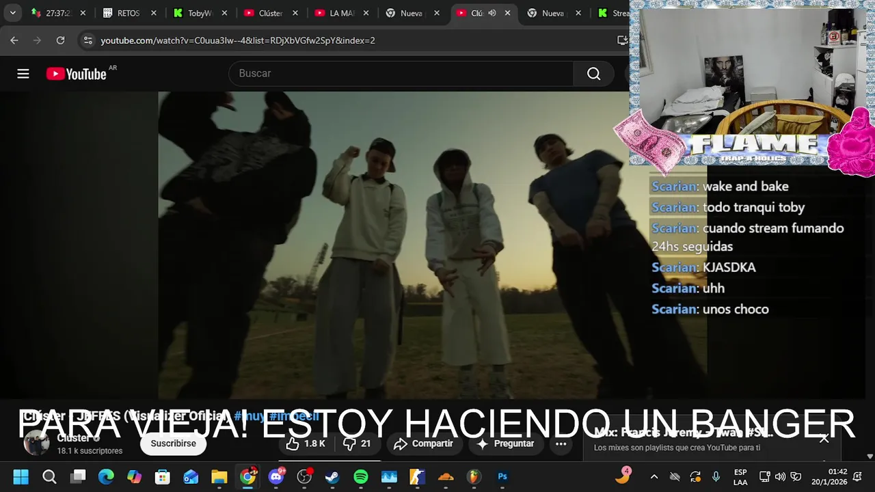Open File Explorer from taskbar

pos(219,477)
